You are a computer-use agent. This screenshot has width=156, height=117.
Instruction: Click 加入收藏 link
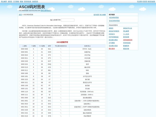(103, 15)
